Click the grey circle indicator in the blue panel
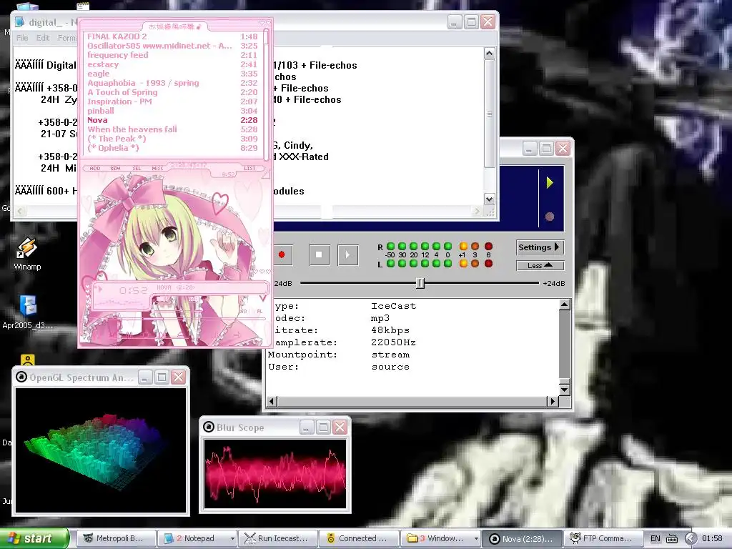Image resolution: width=732 pixels, height=549 pixels. pyautogui.click(x=550, y=217)
